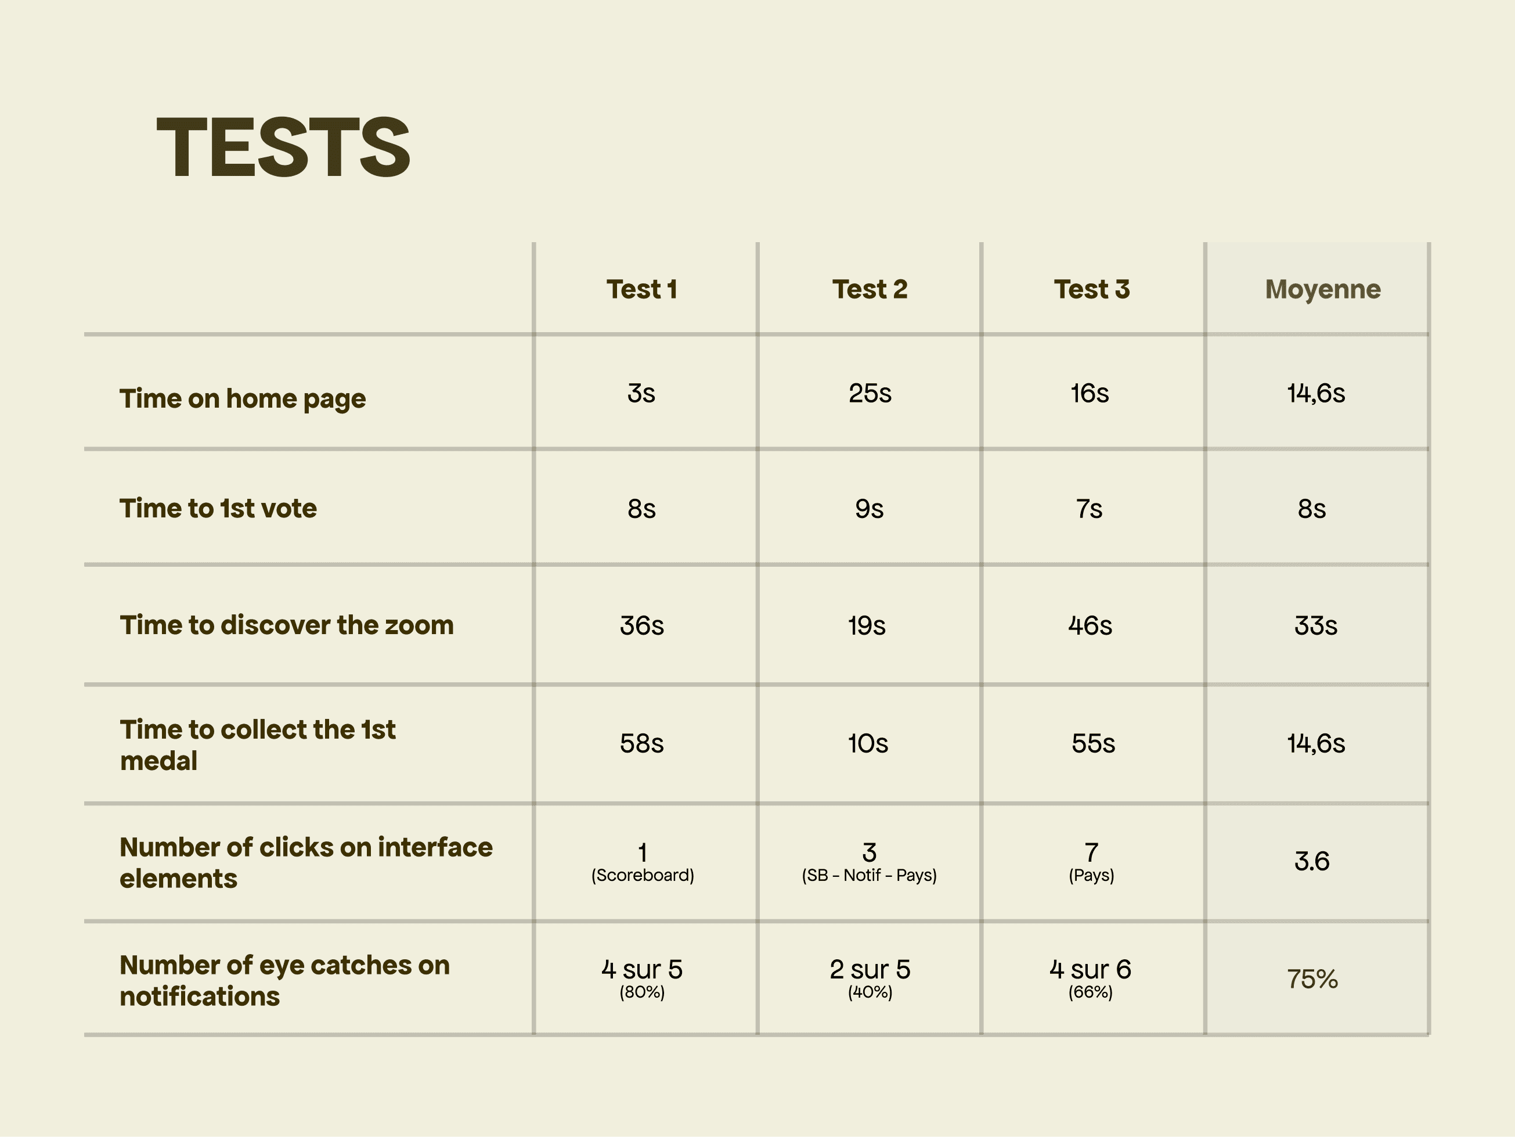Select the 75% average cell

(1312, 980)
